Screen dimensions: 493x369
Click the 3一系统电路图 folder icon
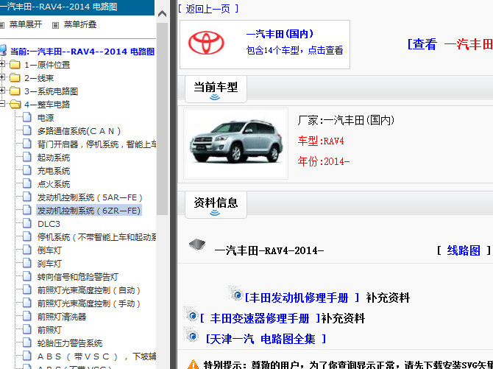15,91
